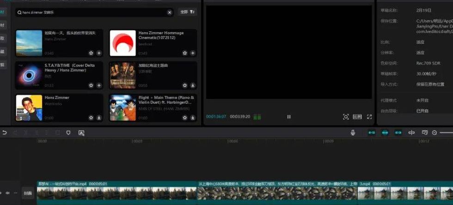Toggle the main track magnet snapping

click(x=372, y=133)
